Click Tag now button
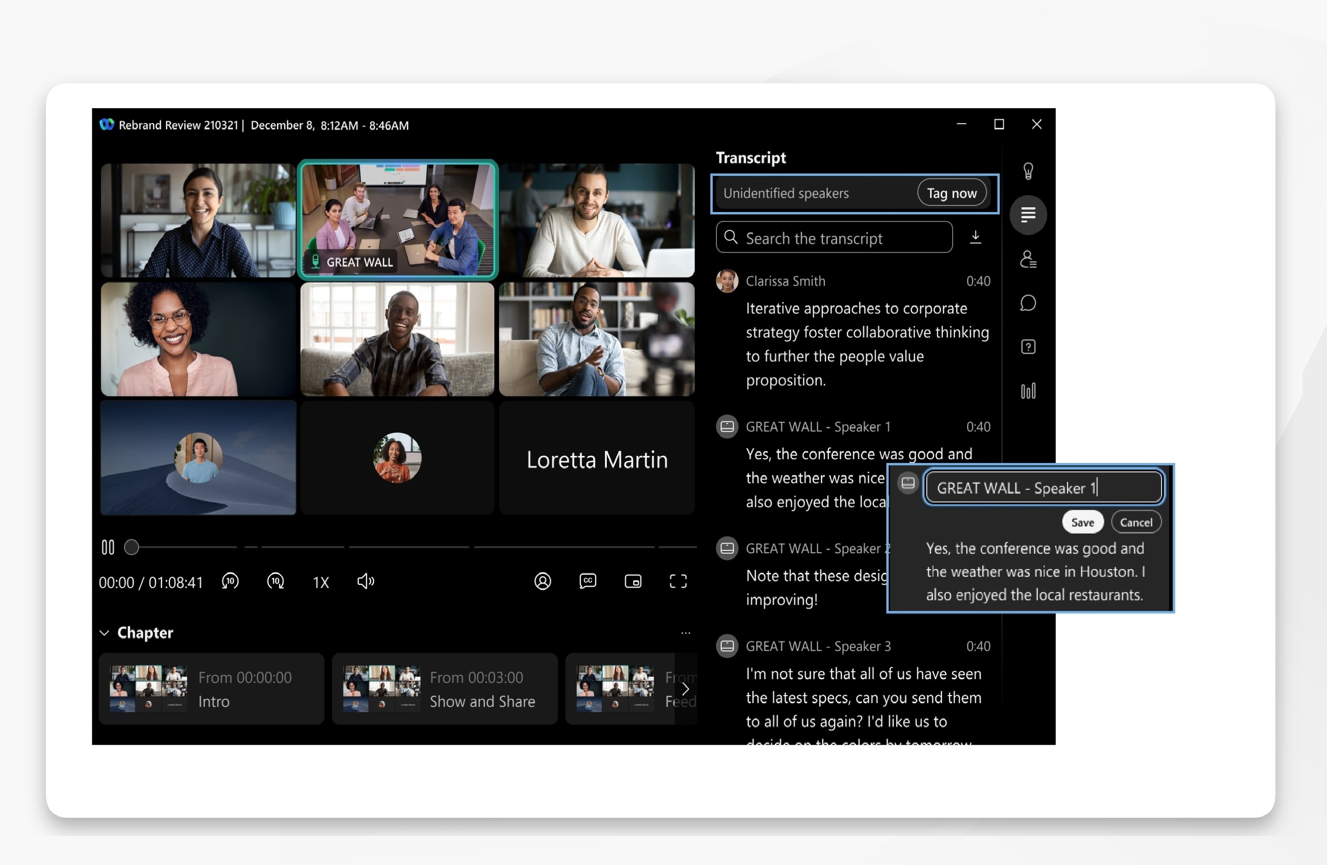1327x865 pixels. tap(952, 193)
